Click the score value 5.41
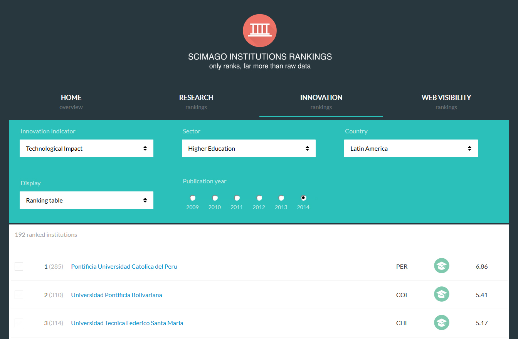 point(482,295)
